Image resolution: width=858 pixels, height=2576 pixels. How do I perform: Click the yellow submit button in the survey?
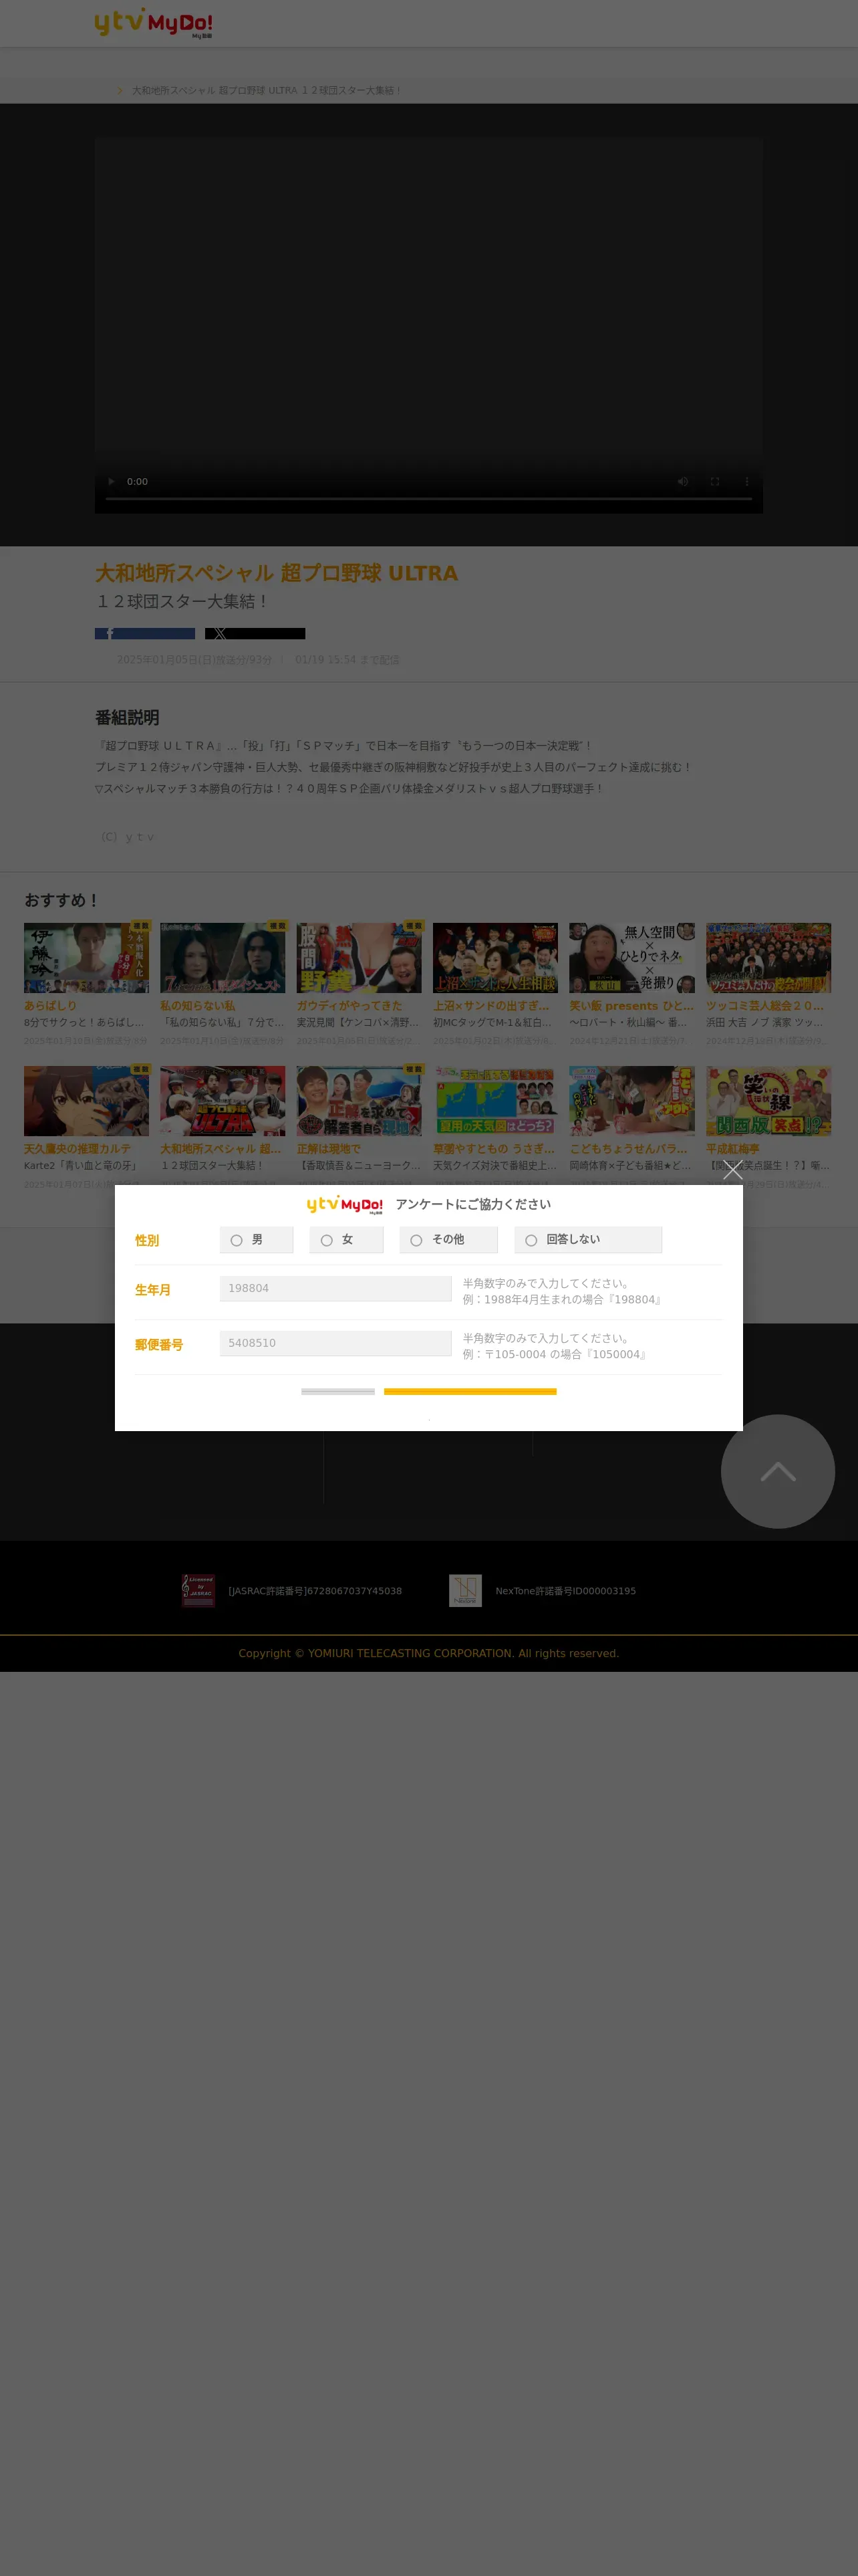(470, 1391)
